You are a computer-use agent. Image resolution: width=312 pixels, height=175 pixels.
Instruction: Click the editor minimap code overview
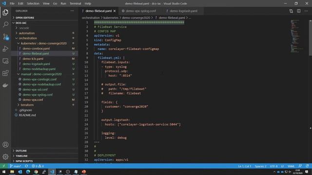coord(296,36)
